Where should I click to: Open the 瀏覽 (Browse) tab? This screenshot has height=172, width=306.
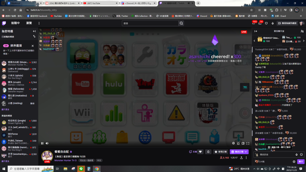(x=29, y=23)
